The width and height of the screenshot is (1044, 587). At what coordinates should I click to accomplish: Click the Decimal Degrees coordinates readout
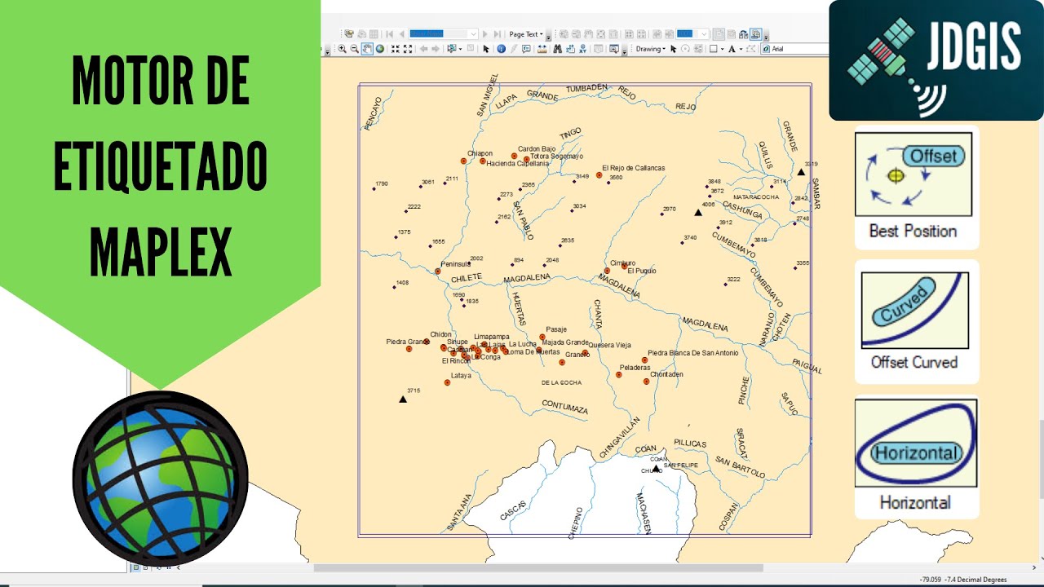click(x=963, y=580)
